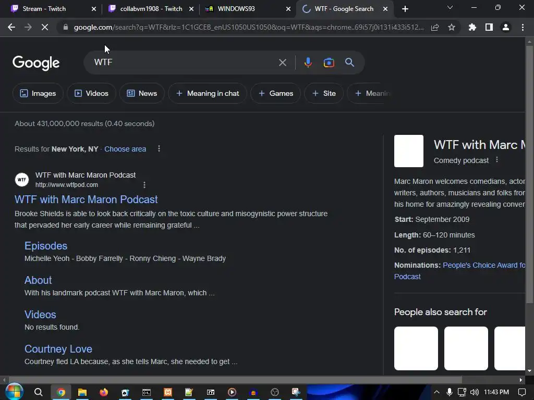
Task: Close the WINDOWS93 tab
Action: coord(288,9)
